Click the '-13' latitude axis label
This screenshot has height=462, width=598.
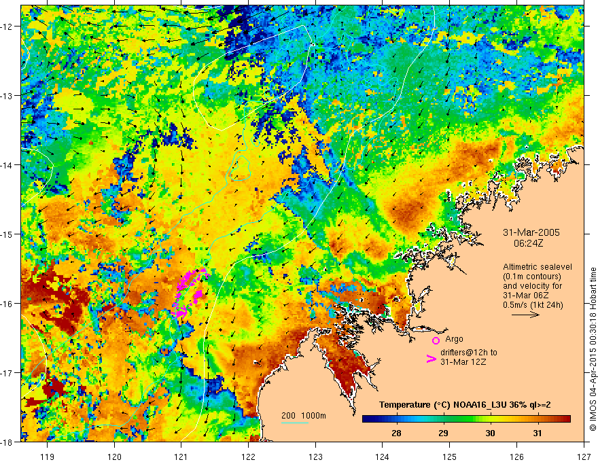click(x=7, y=96)
